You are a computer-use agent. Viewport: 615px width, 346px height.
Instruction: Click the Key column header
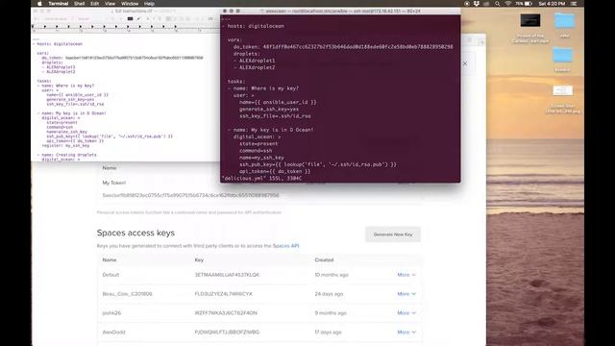tap(199, 259)
